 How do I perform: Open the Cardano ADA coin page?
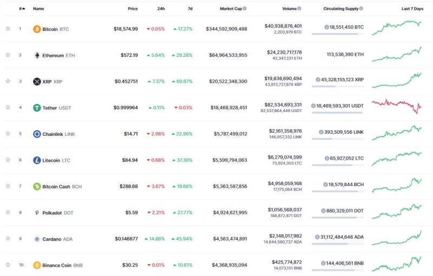[57, 239]
